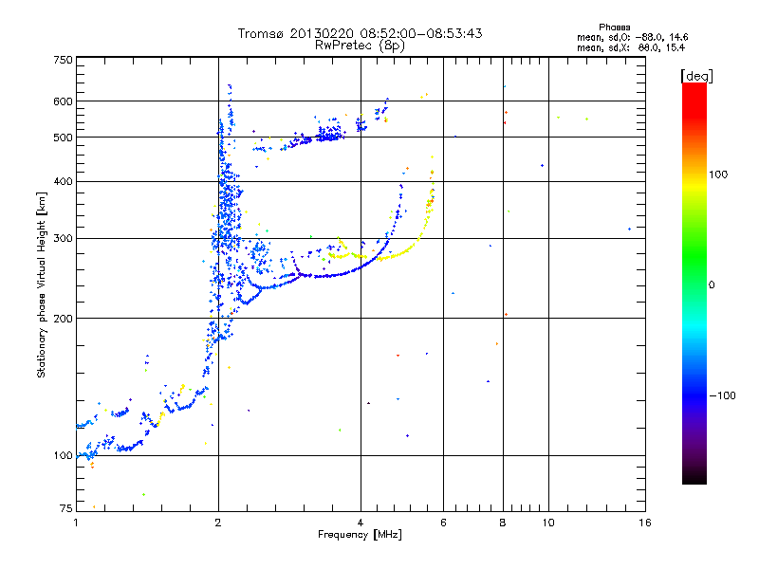
Task: Click the x-axis tick label "8"
Action: 503,523
